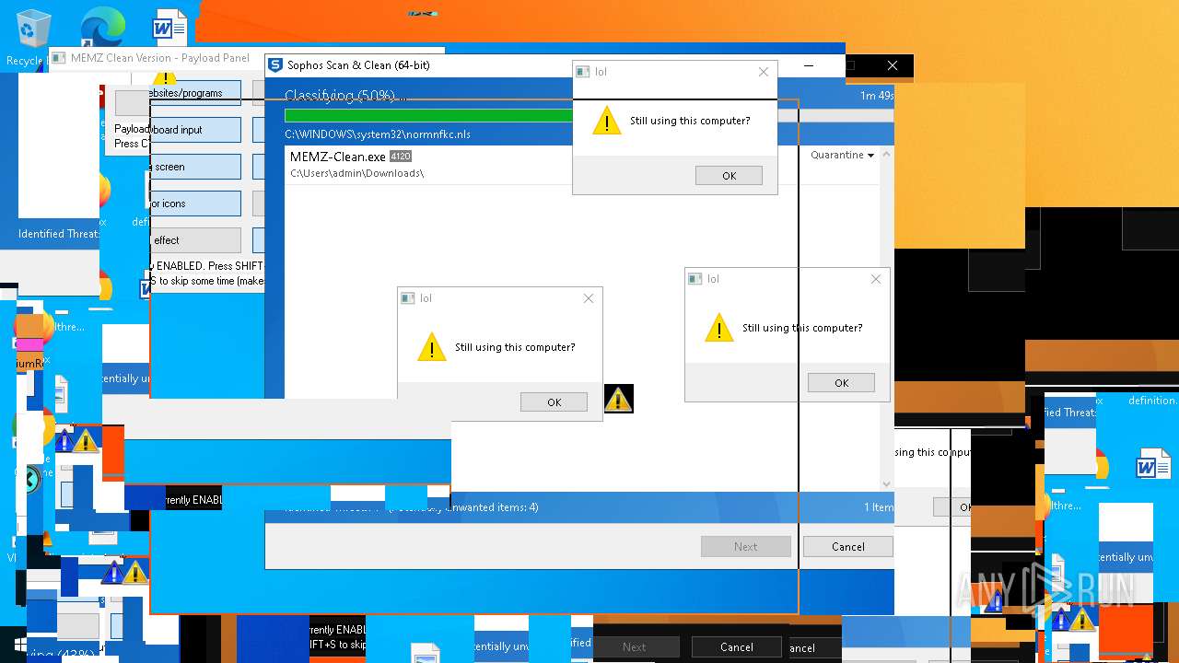Click title icon of lol dialog overlapping Sophos title bar
Image resolution: width=1179 pixels, height=663 pixels.
[x=583, y=72]
